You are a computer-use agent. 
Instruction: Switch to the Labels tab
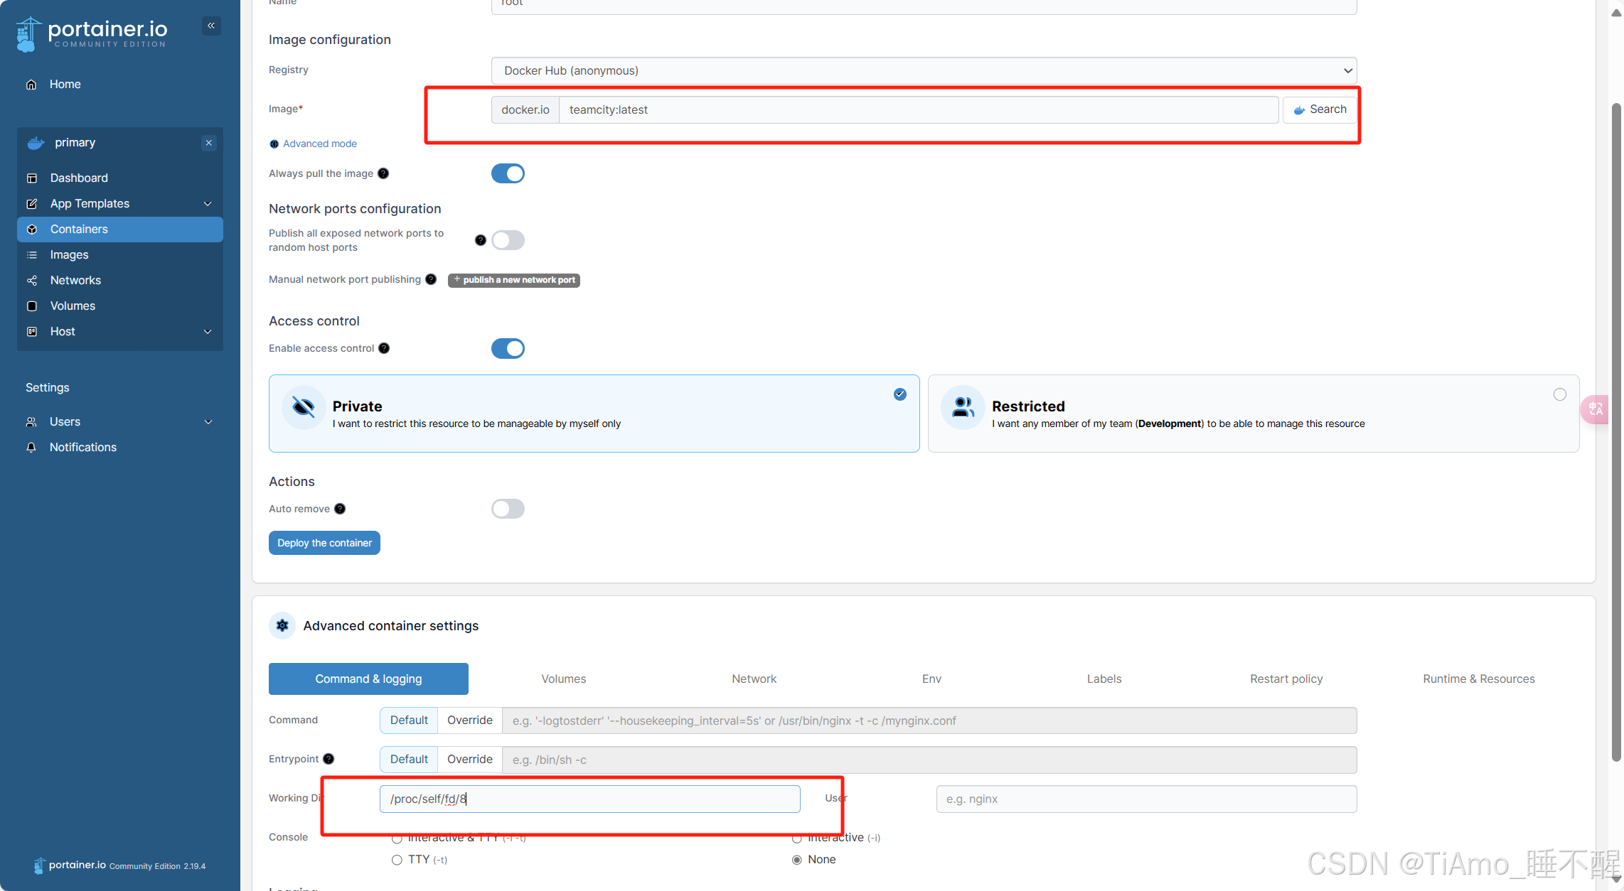(1104, 679)
